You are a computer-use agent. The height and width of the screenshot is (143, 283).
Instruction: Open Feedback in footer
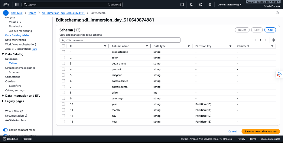28,139
